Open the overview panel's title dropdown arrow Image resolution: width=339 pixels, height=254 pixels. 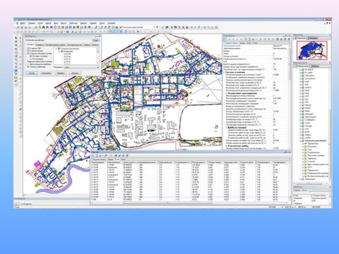330,35
